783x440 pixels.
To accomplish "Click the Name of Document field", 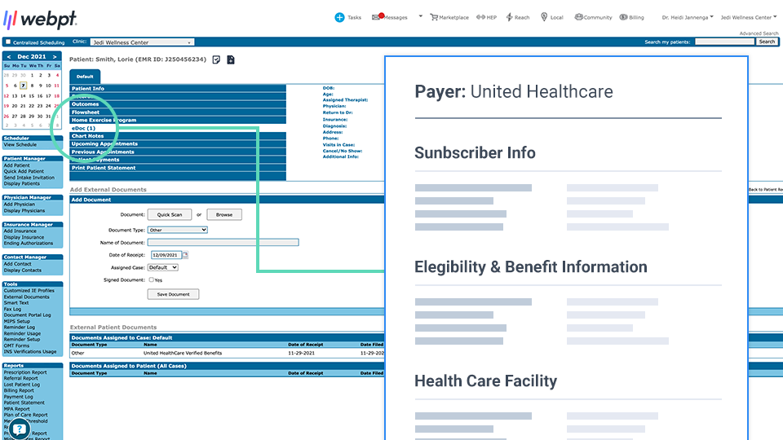I will 223,243.
